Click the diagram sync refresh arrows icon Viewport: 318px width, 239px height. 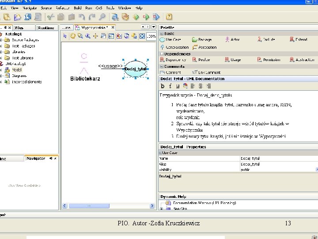point(127,36)
